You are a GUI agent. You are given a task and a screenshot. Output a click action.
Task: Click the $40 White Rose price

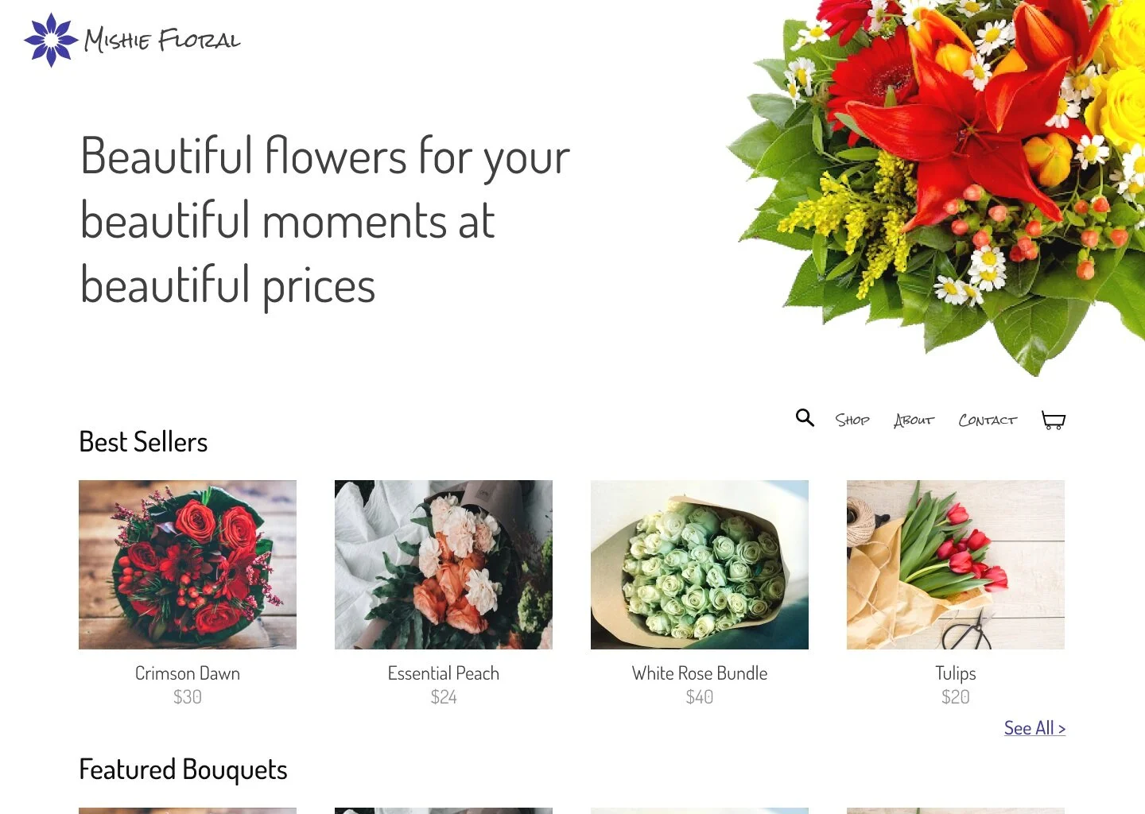pyautogui.click(x=700, y=697)
